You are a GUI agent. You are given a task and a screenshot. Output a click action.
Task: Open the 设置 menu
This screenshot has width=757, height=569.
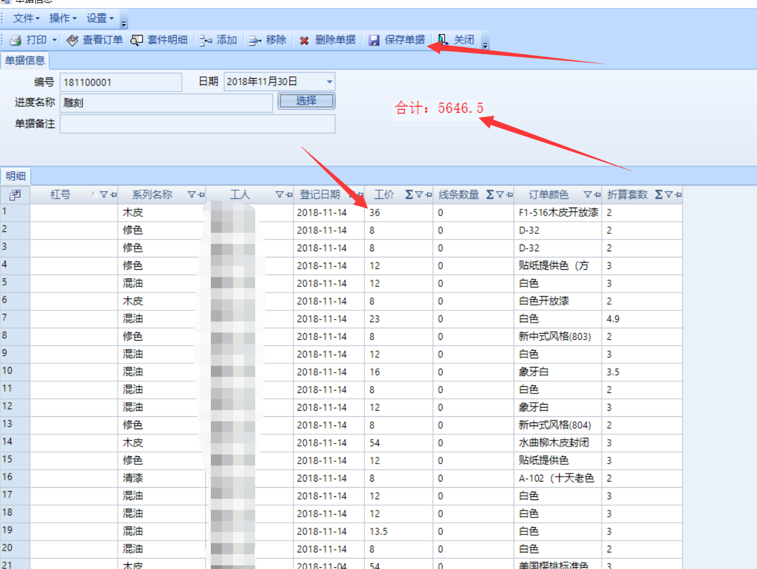(x=100, y=18)
